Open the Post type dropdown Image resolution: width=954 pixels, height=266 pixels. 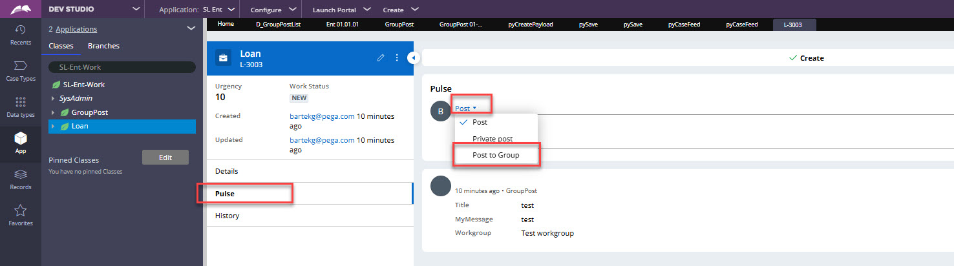click(x=465, y=108)
